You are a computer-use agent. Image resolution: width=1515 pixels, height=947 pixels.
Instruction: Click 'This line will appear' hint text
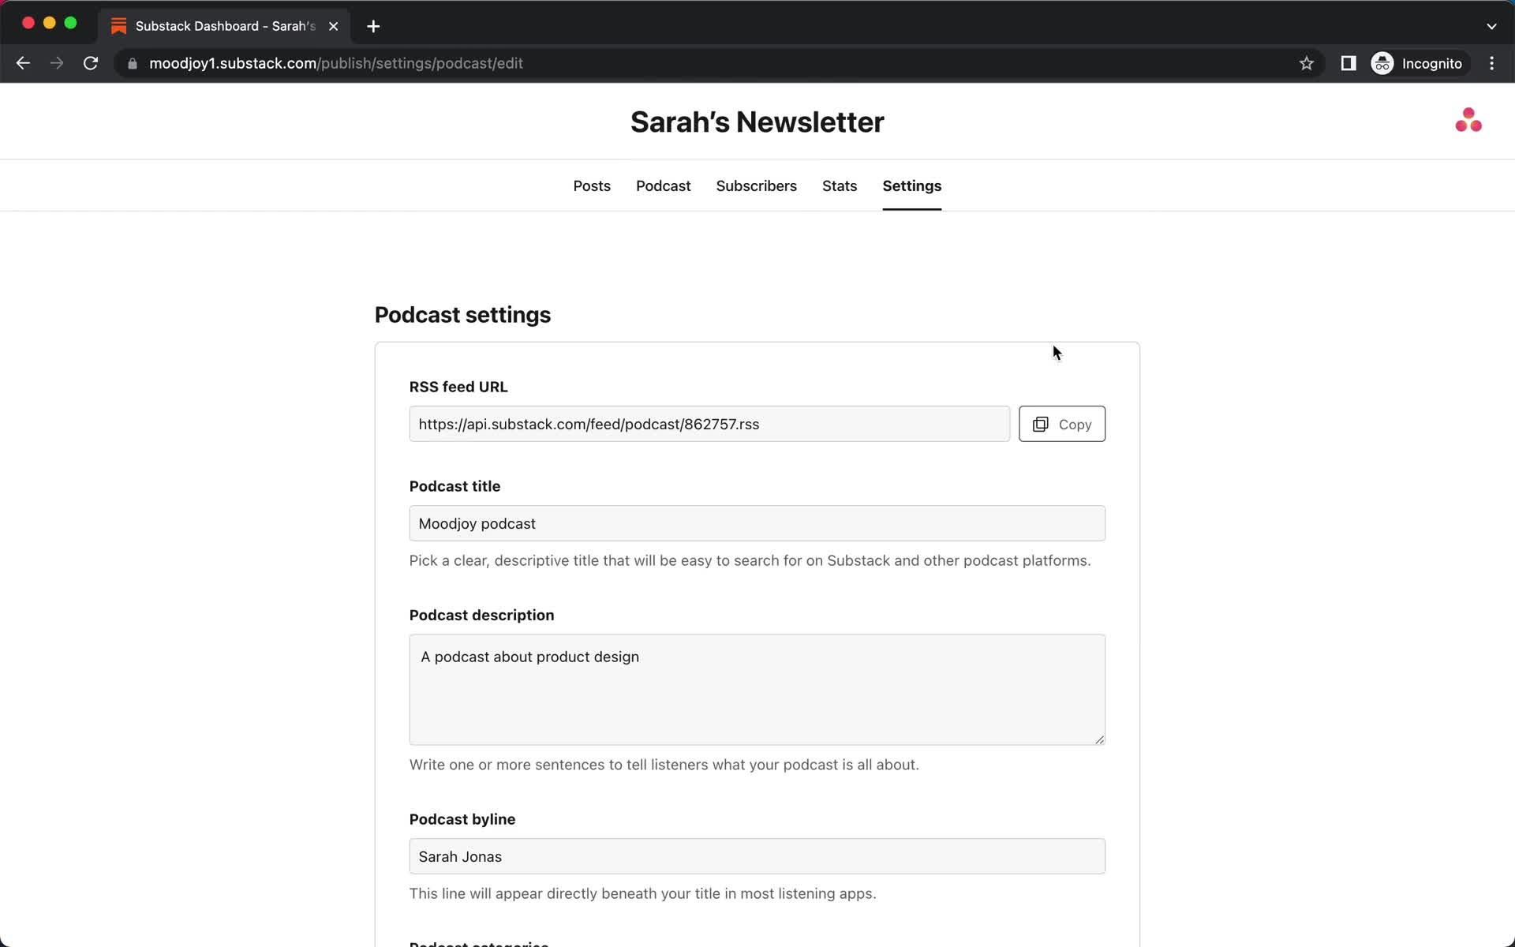[x=642, y=893]
